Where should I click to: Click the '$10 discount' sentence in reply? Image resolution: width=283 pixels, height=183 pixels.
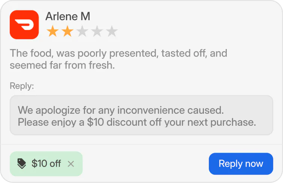[x=137, y=122]
